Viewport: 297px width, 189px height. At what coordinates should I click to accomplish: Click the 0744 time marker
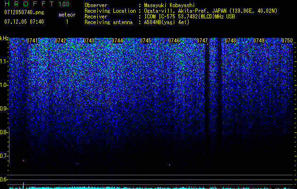(117, 41)
